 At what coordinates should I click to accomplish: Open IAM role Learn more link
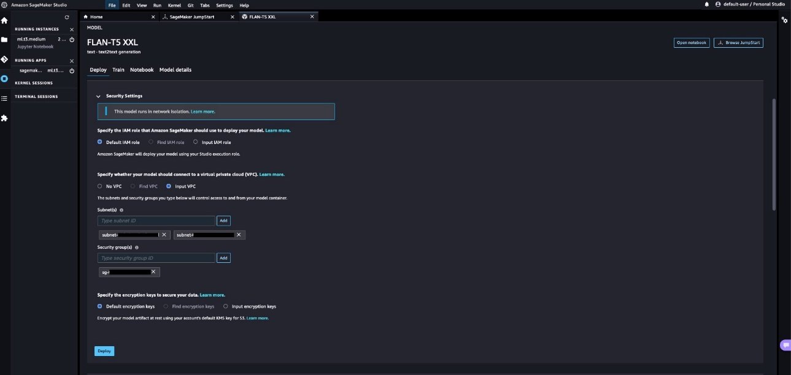coord(278,131)
